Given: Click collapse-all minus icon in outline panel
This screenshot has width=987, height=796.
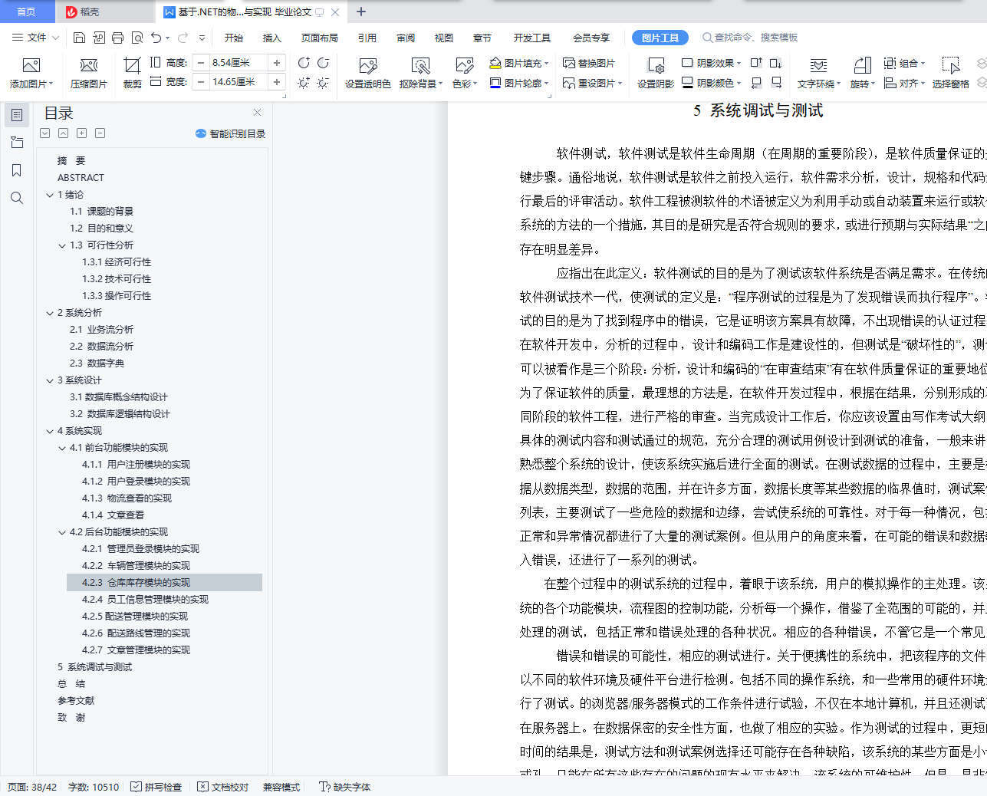Looking at the screenshot, I should pyautogui.click(x=100, y=133).
